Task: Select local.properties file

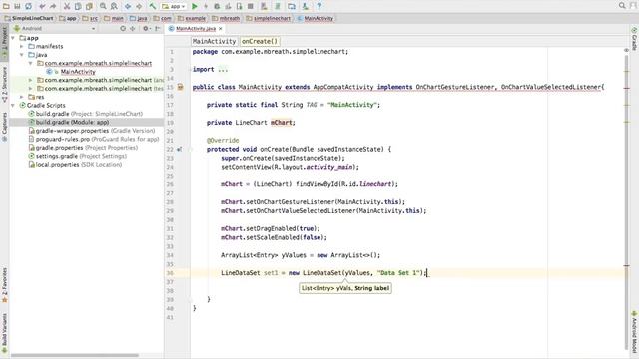Action: click(75, 165)
